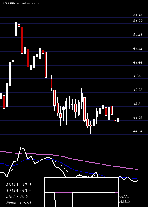The image size is (148, 207).
Task: Click the 50MA : 47.2 readout
Action: 18,185
